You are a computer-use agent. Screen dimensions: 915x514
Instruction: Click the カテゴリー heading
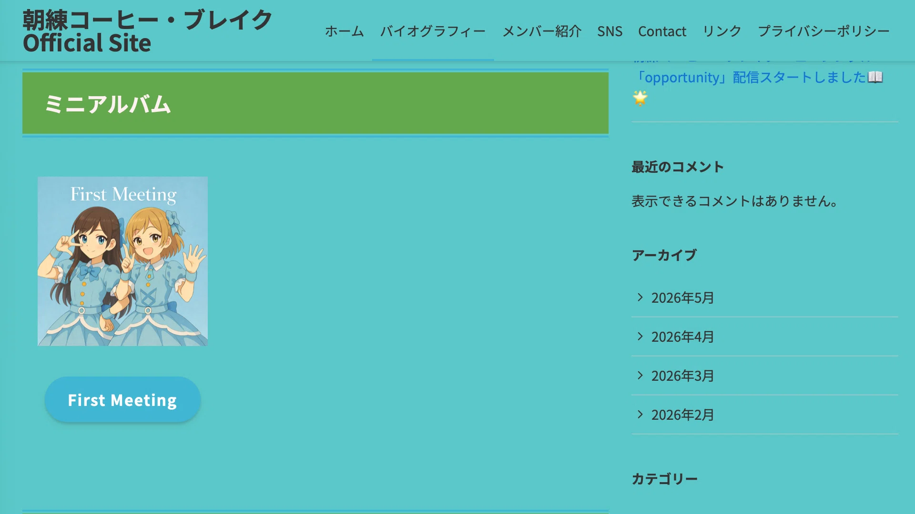pyautogui.click(x=665, y=479)
